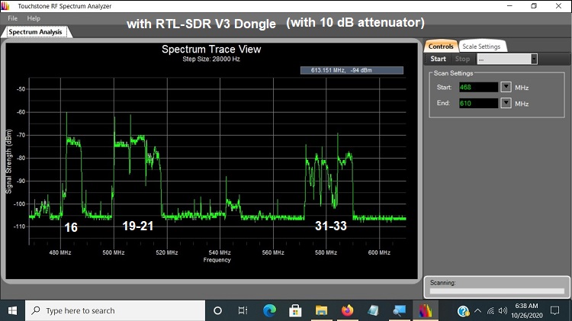Click the Windows Start button
Screen dimensions: 572x321
(12, 310)
